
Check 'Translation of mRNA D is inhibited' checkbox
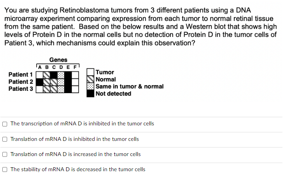[5, 139]
